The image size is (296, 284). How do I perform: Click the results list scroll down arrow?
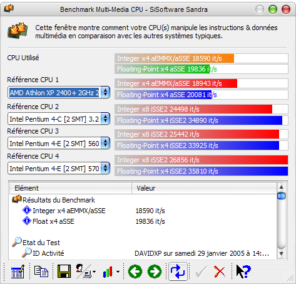282,254
